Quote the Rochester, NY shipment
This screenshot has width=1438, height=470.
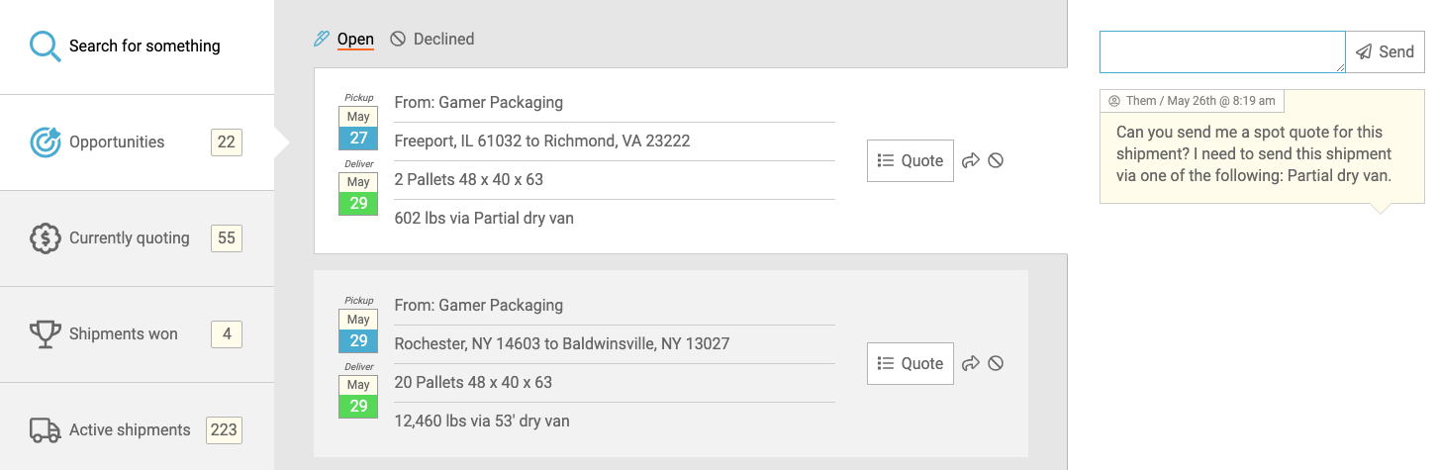(911, 363)
